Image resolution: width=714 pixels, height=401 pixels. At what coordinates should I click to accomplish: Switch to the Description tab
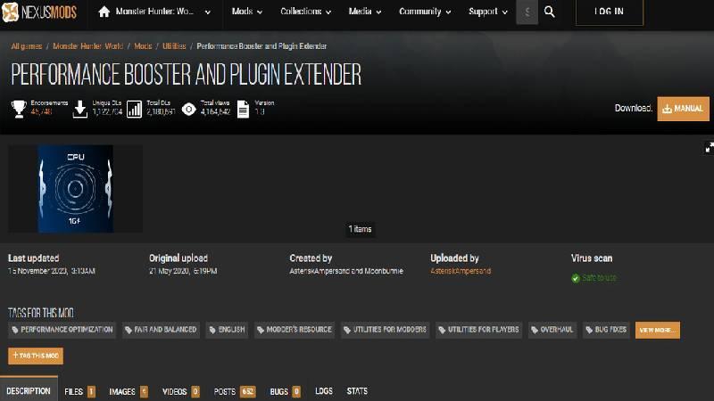tap(29, 390)
